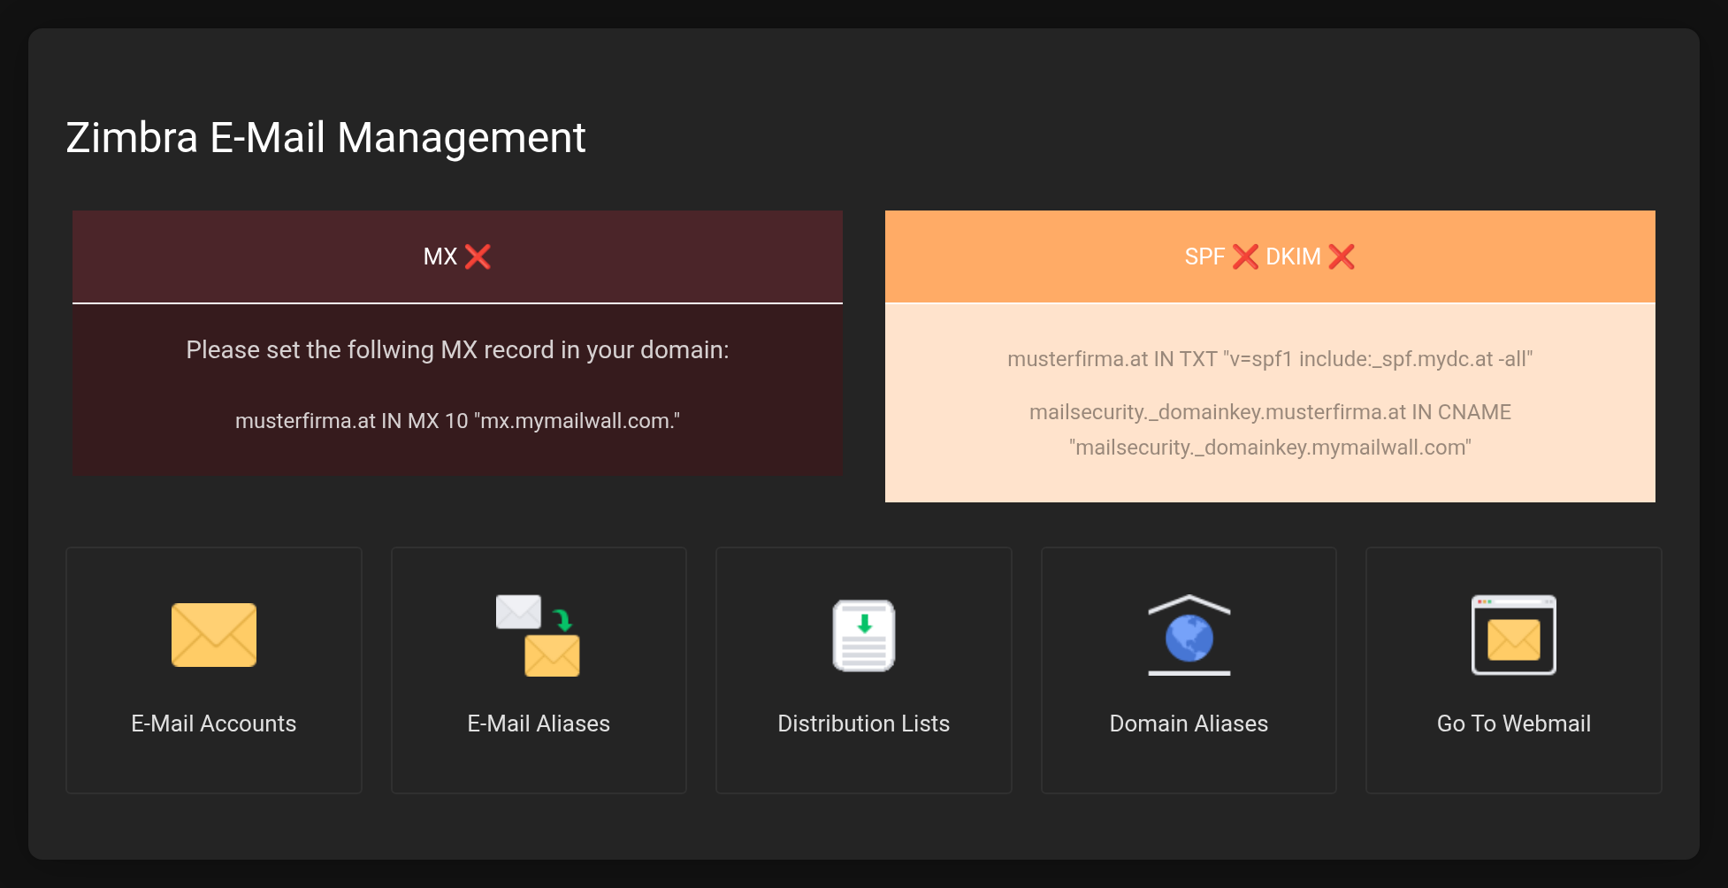Click the SPF status label
This screenshot has height=888, width=1728.
coord(1204,256)
